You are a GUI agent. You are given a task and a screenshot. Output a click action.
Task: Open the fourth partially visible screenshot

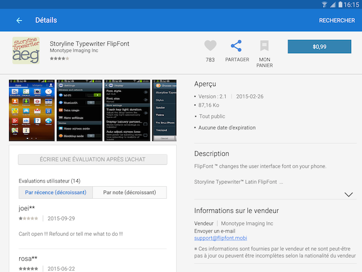[x=164, y=111]
